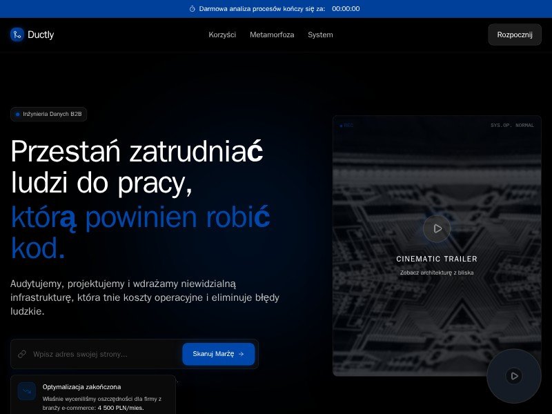The width and height of the screenshot is (552, 414).
Task: Click the Rozpocznij button
Action: tap(515, 34)
